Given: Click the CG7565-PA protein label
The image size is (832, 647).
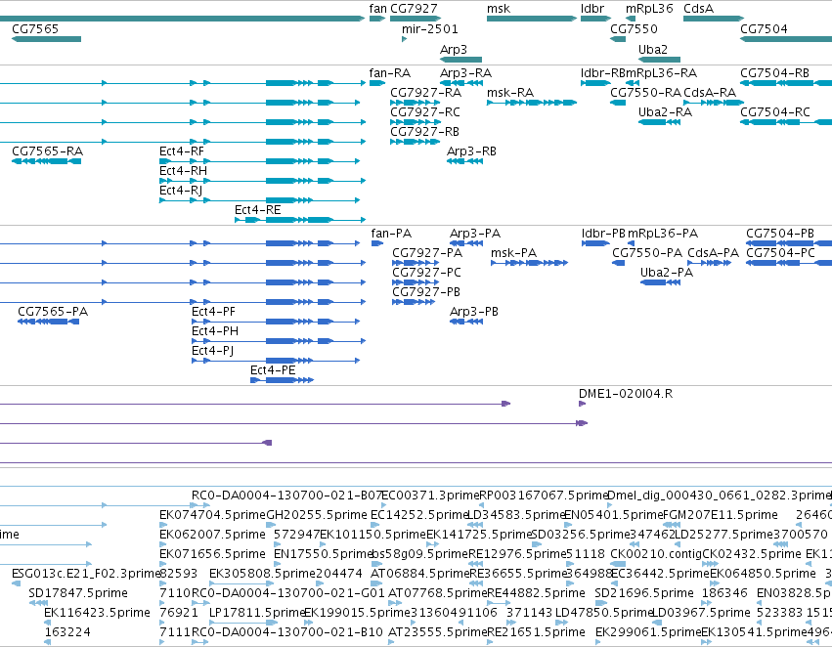Looking at the screenshot, I should tap(53, 313).
